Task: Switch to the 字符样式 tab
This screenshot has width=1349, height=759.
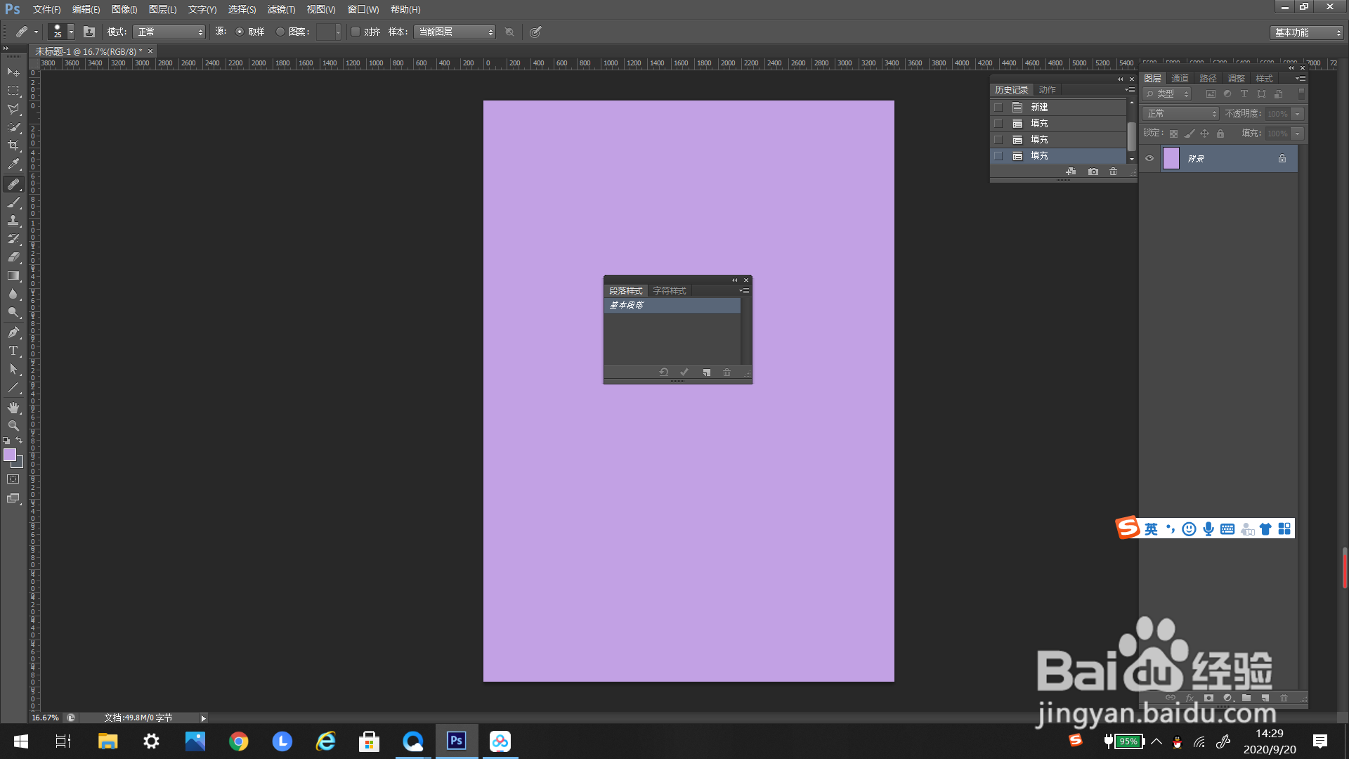Action: 669,290
